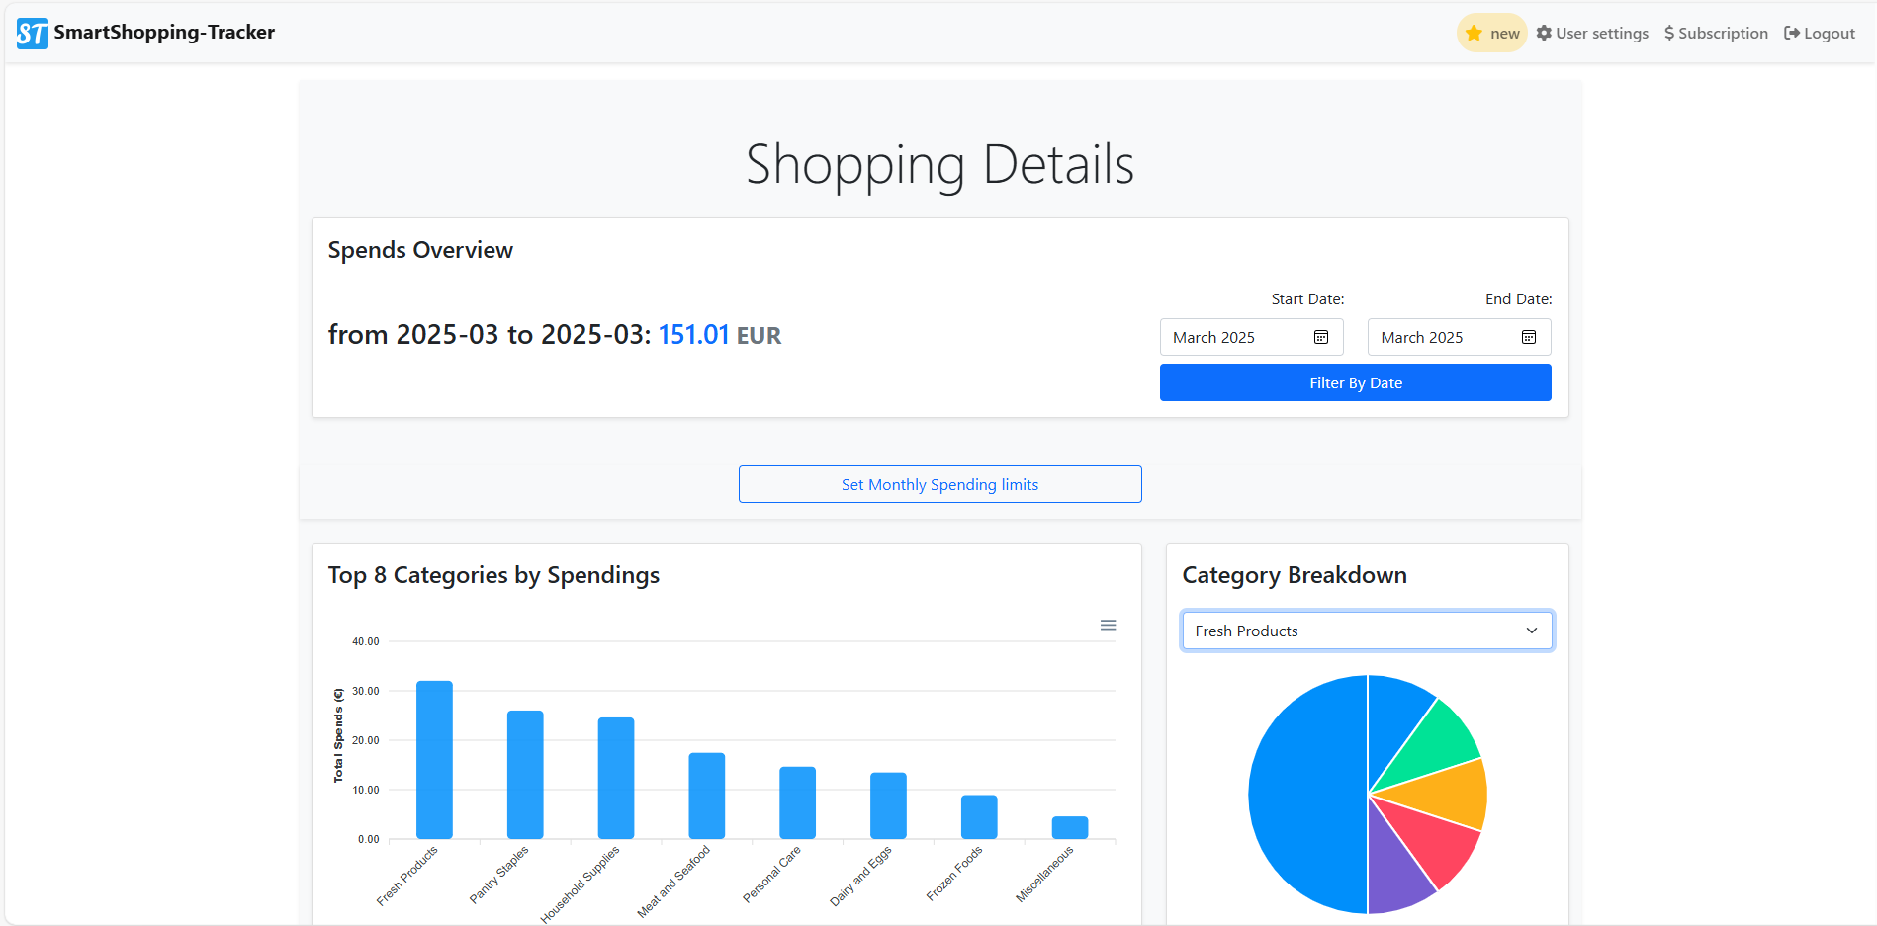Viewport: 1877px width, 926px height.
Task: Open Set Monthly Spending limits
Action: [939, 484]
